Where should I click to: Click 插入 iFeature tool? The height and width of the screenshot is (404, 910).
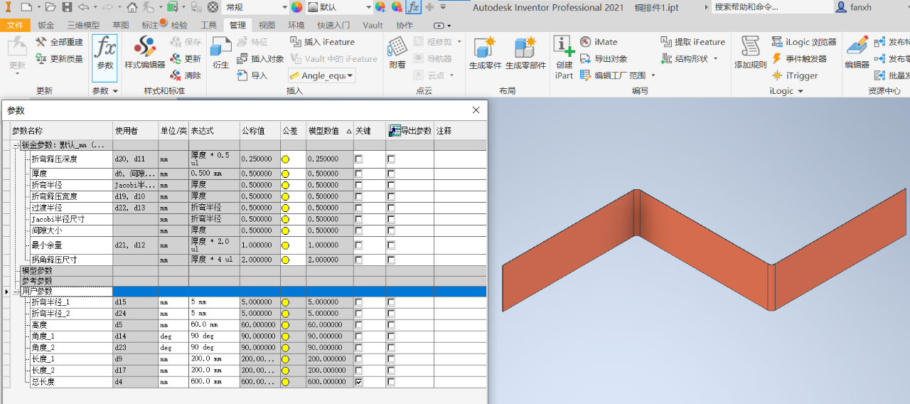pyautogui.click(x=321, y=42)
